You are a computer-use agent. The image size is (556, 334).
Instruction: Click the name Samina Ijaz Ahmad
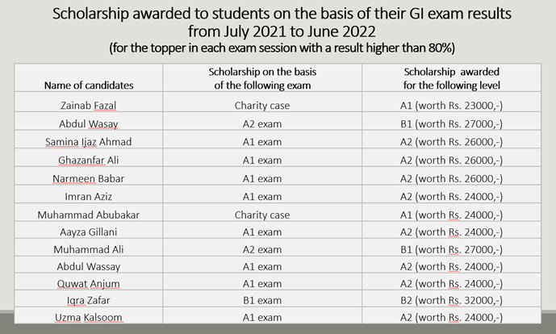90,142
